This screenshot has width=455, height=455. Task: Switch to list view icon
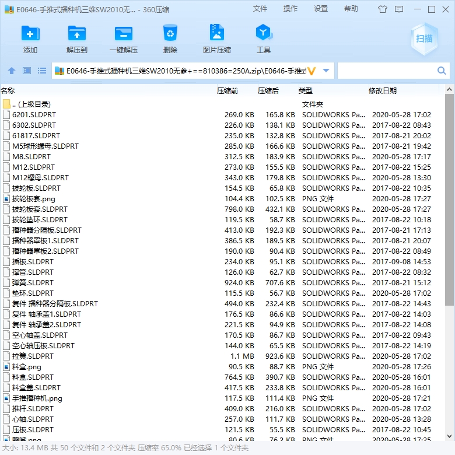42,71
